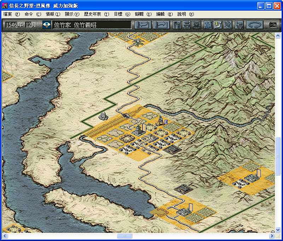Open the 情報 (Information) menu
This screenshot has width=283, height=241.
[53, 14]
